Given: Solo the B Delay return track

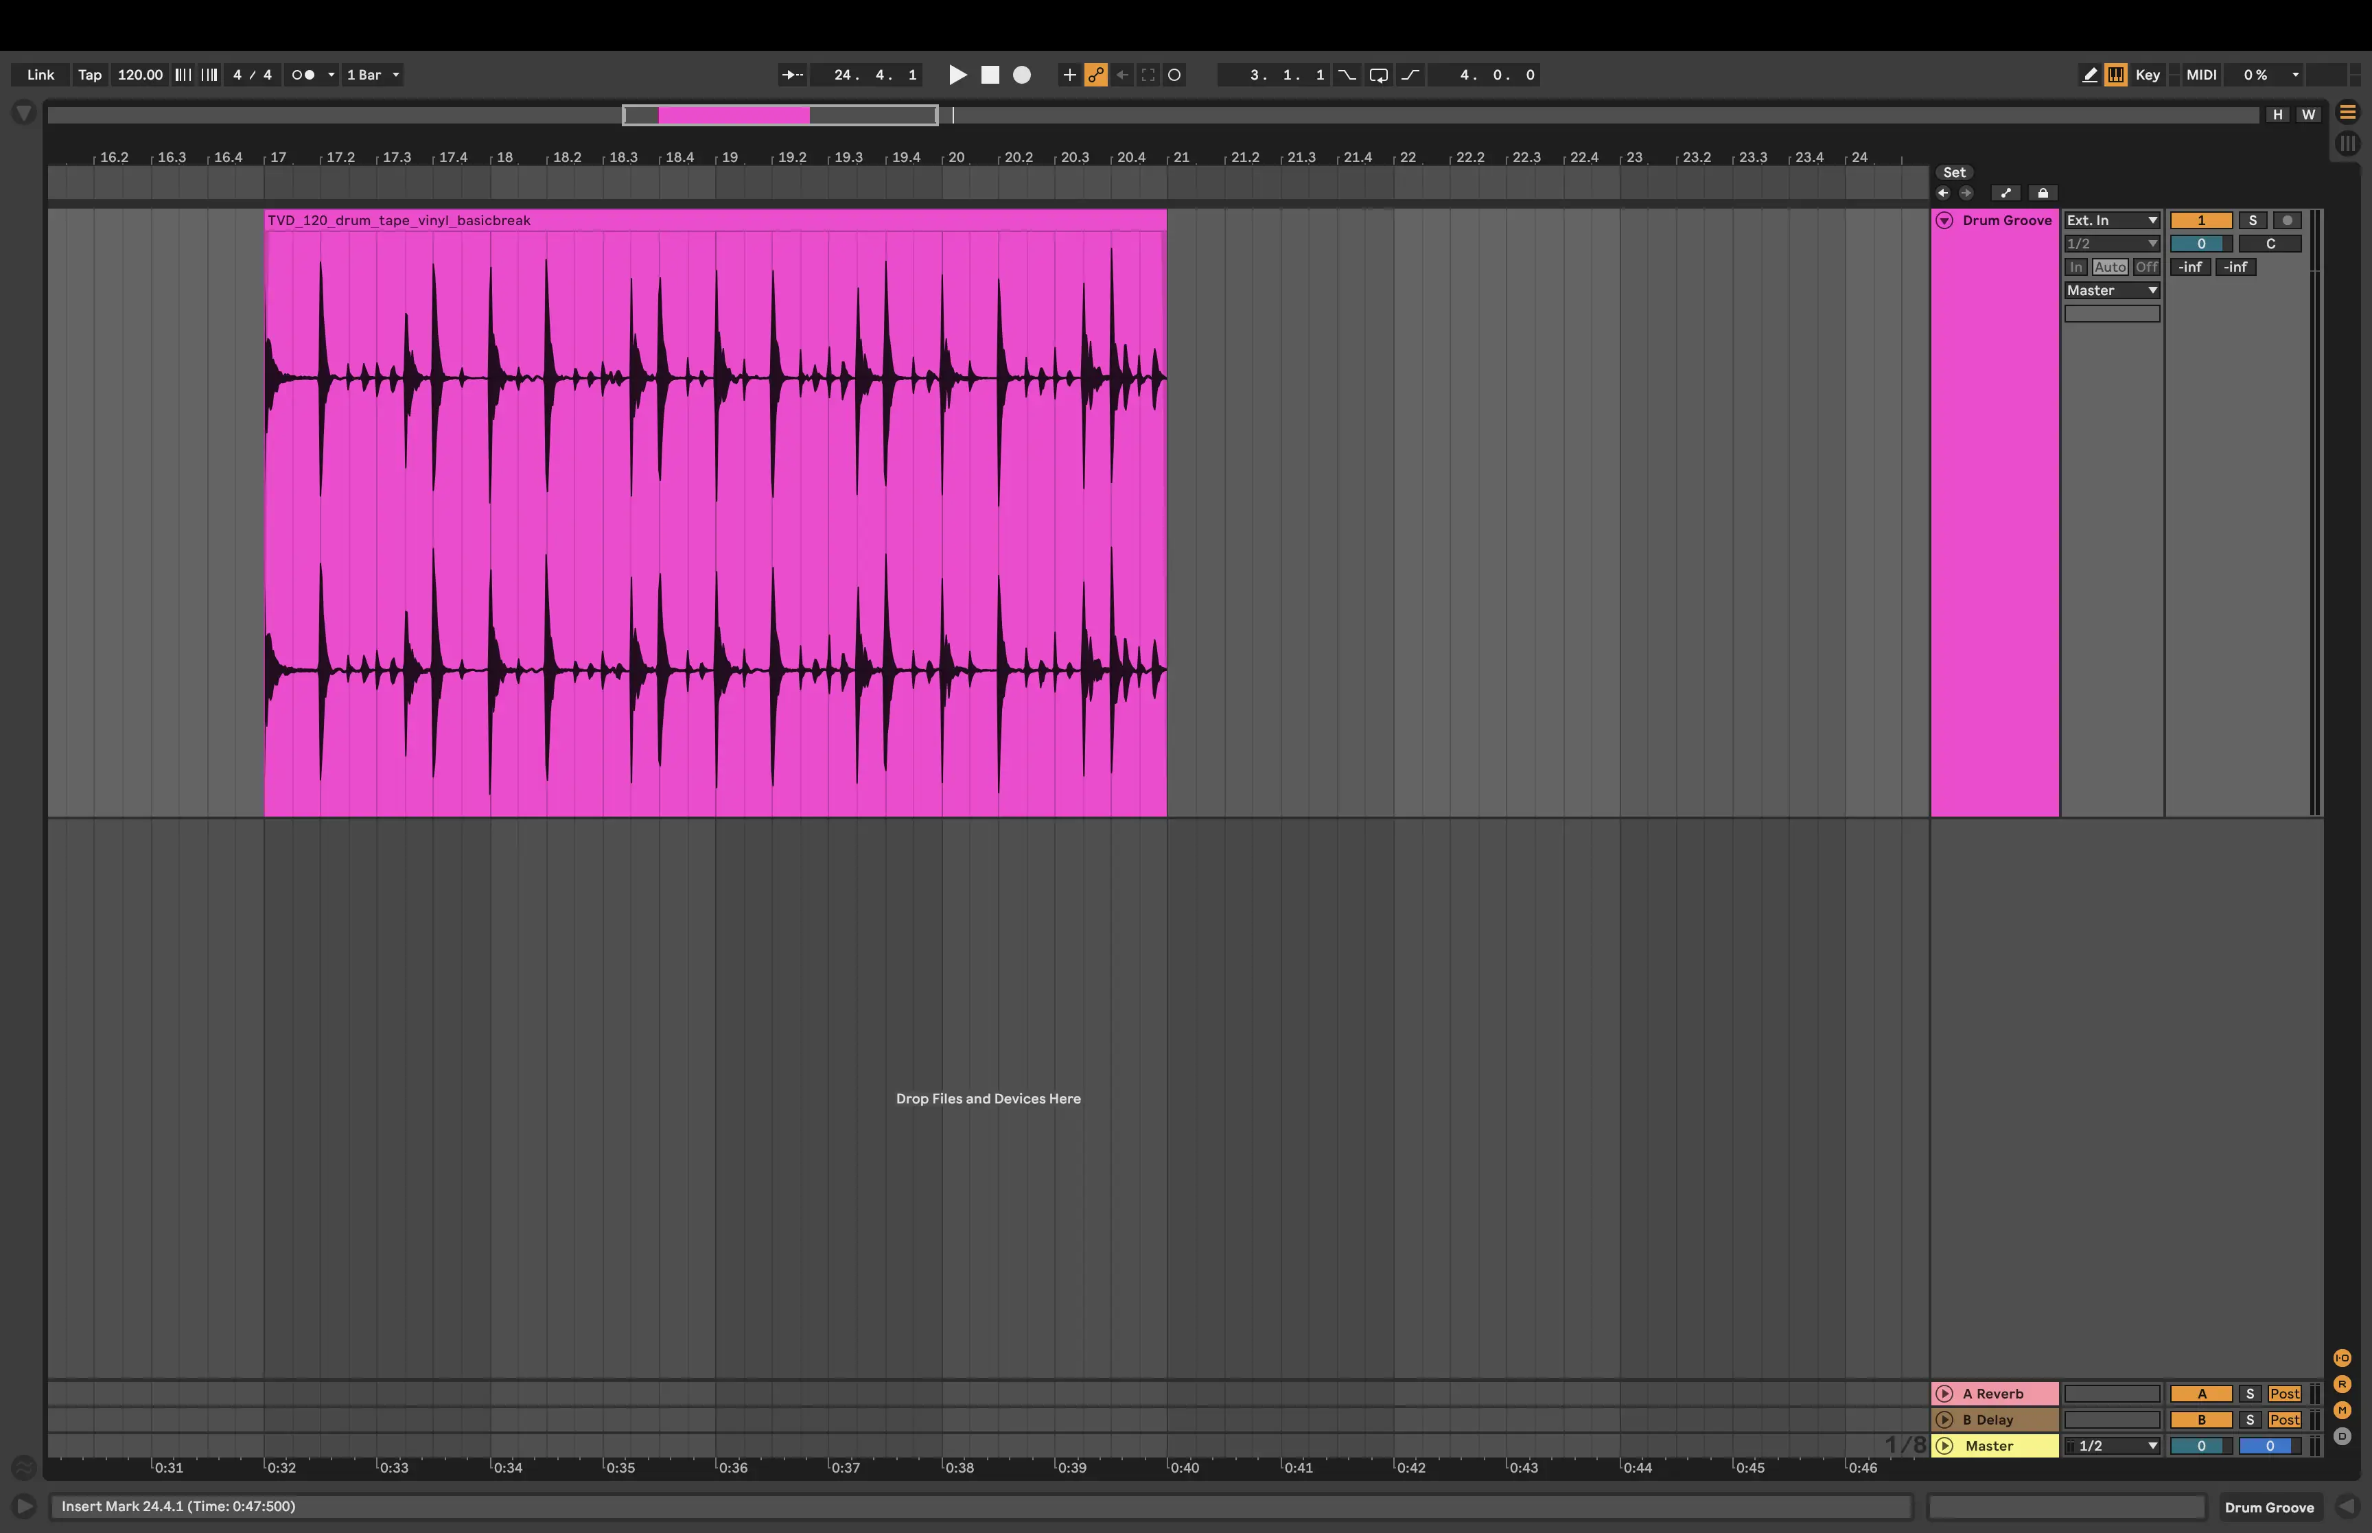Looking at the screenshot, I should coord(2248,1420).
